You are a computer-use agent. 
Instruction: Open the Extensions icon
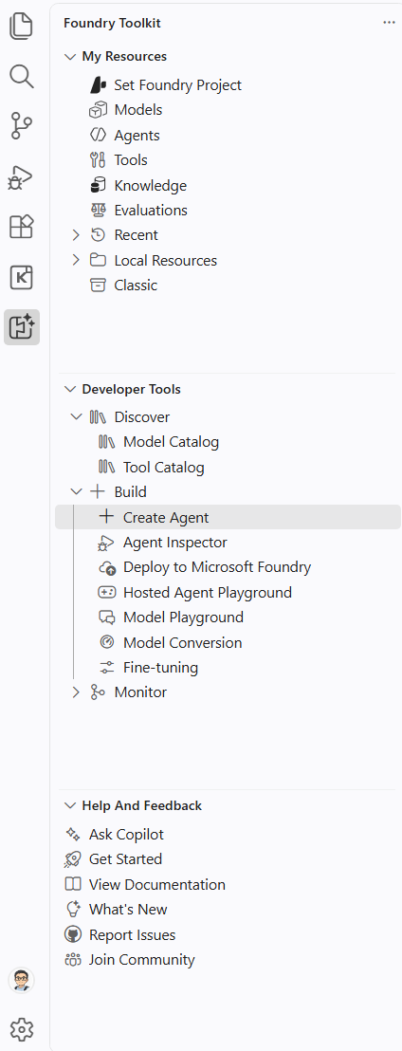click(x=22, y=227)
